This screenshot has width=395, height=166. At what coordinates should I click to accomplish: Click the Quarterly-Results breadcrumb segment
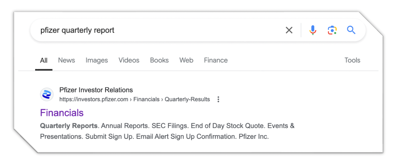coord(187,99)
